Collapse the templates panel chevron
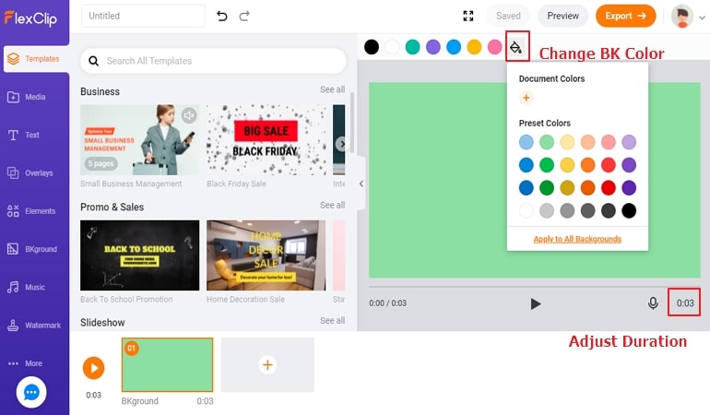 click(361, 184)
